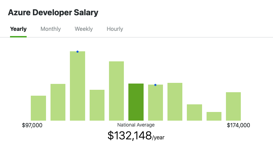The image size is (273, 156).
Task: Switch to the Yearly tab
Action: click(18, 29)
